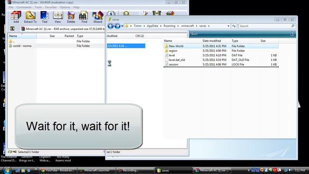Click Timm in the Explorer breadcrumb

click(x=138, y=26)
